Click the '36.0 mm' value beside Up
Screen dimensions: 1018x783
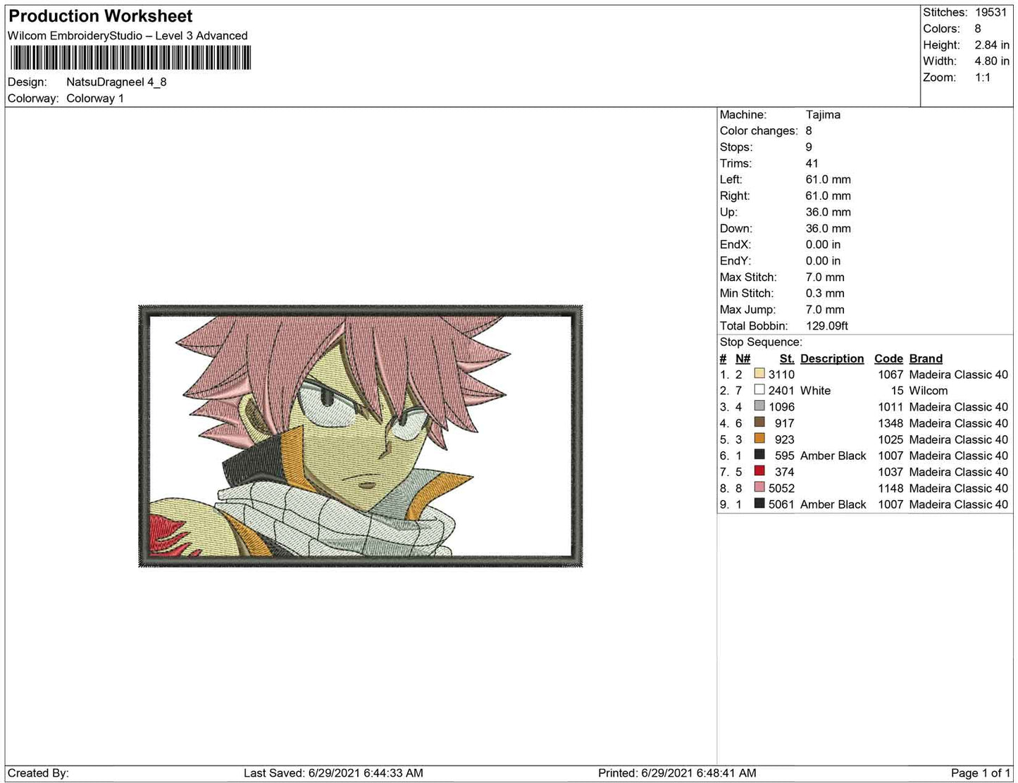point(828,212)
